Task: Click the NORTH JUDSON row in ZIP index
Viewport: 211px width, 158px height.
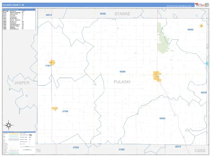Action: click(x=13, y=13)
